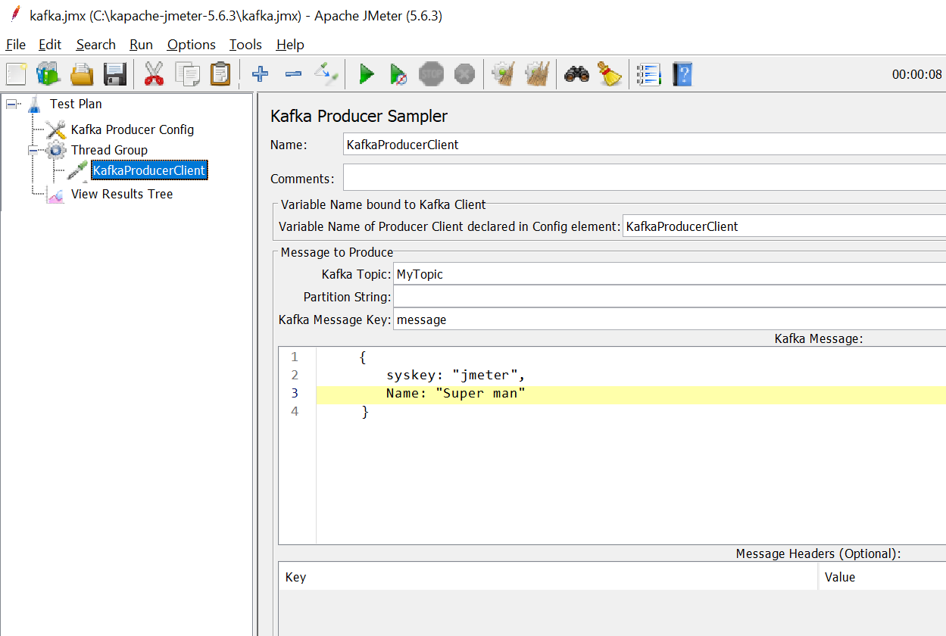Select the View Results Tree listener
The width and height of the screenshot is (946, 636).
(x=122, y=194)
